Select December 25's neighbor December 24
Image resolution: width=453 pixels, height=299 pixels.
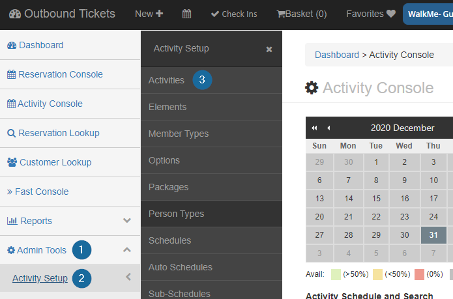pos(433,217)
